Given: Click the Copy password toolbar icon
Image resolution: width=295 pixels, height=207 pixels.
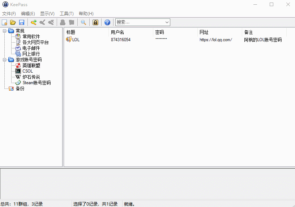Looking at the screenshot, I should 72,22.
